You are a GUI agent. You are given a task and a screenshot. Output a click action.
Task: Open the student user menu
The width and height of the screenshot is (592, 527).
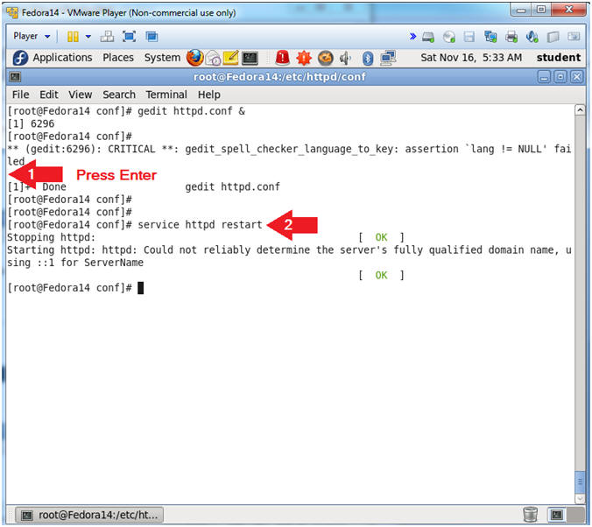point(559,58)
